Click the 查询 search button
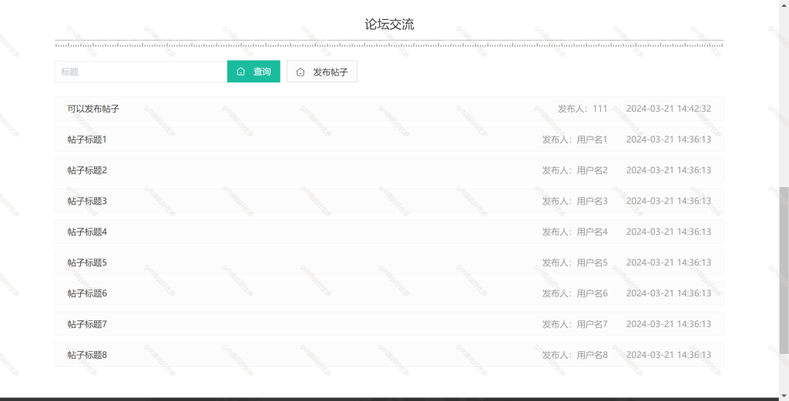 click(253, 72)
